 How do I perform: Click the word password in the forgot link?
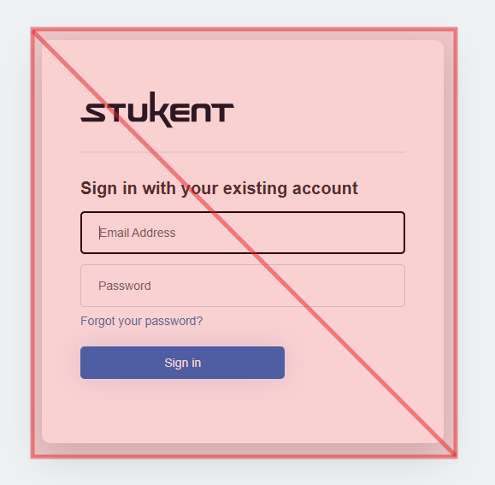pos(171,322)
